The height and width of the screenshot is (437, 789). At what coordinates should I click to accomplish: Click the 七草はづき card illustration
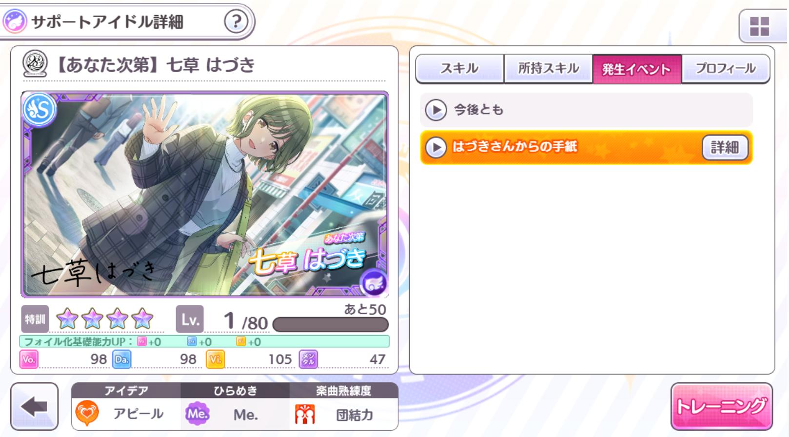[205, 194]
